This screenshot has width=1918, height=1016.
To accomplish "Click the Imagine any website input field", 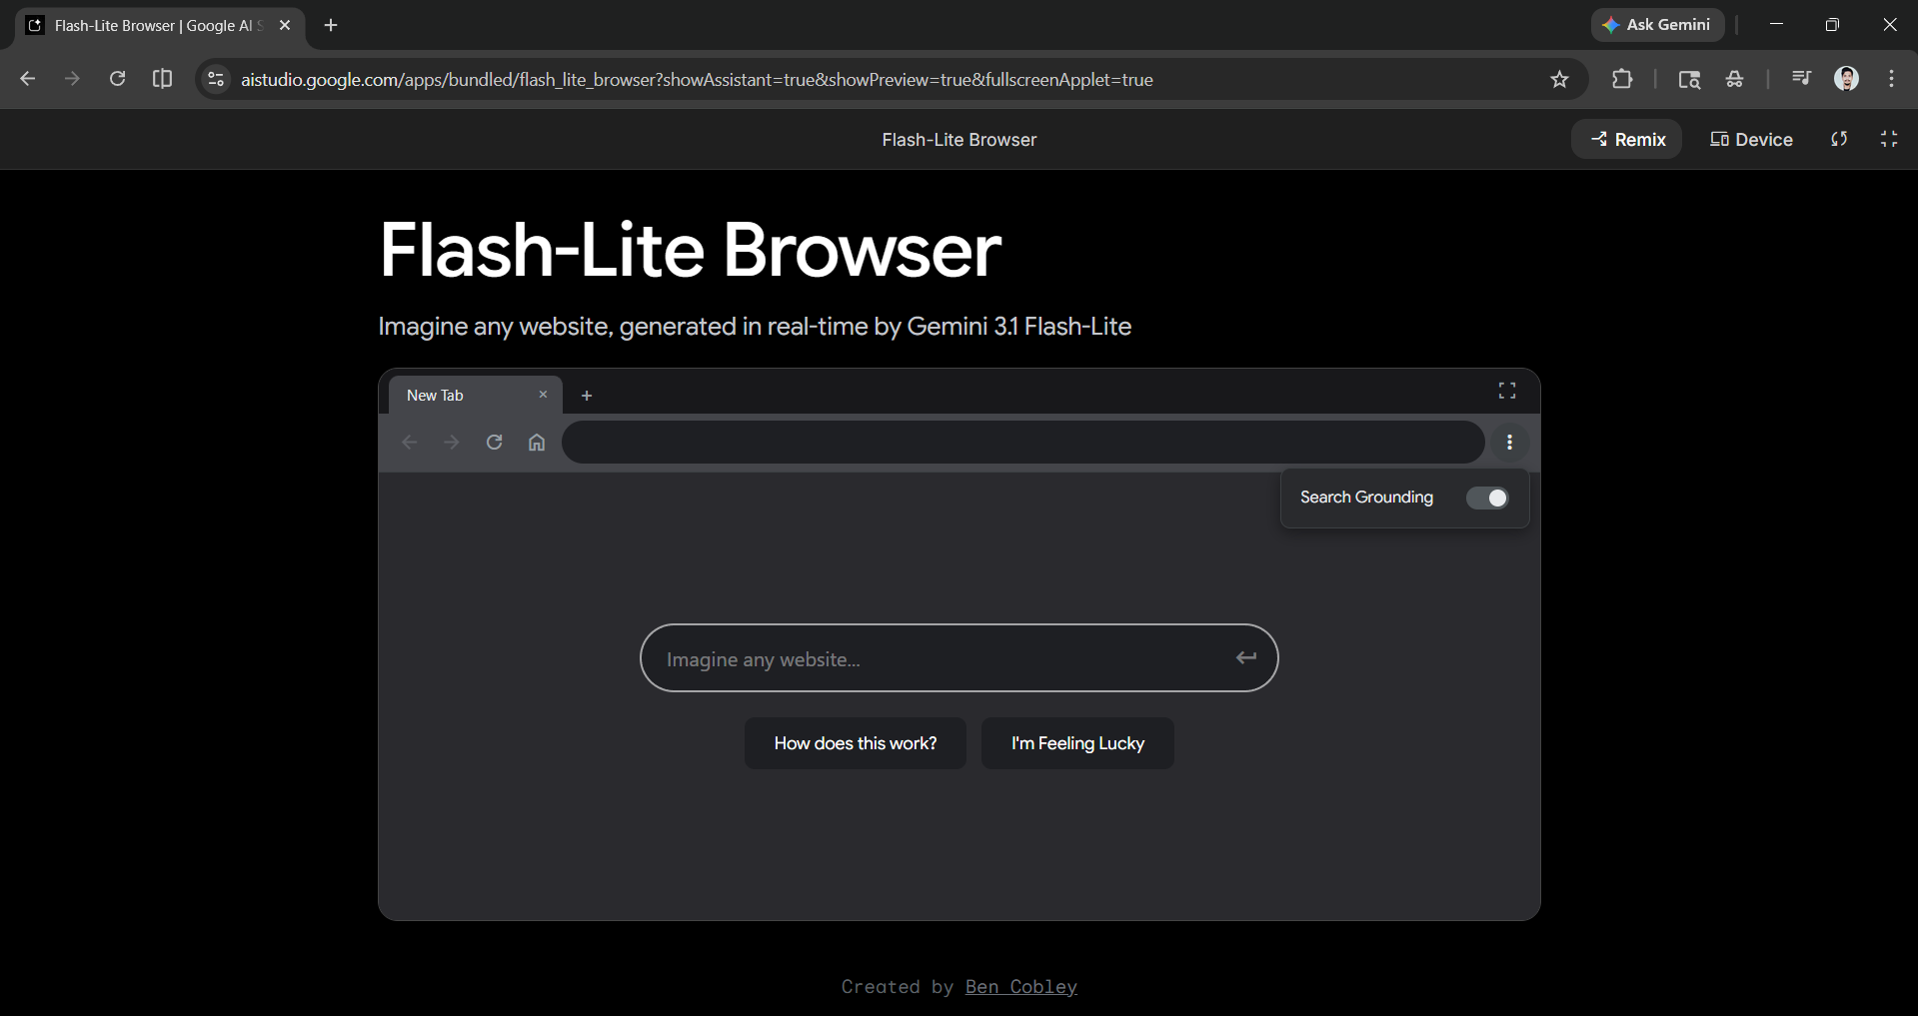I will pyautogui.click(x=958, y=658).
